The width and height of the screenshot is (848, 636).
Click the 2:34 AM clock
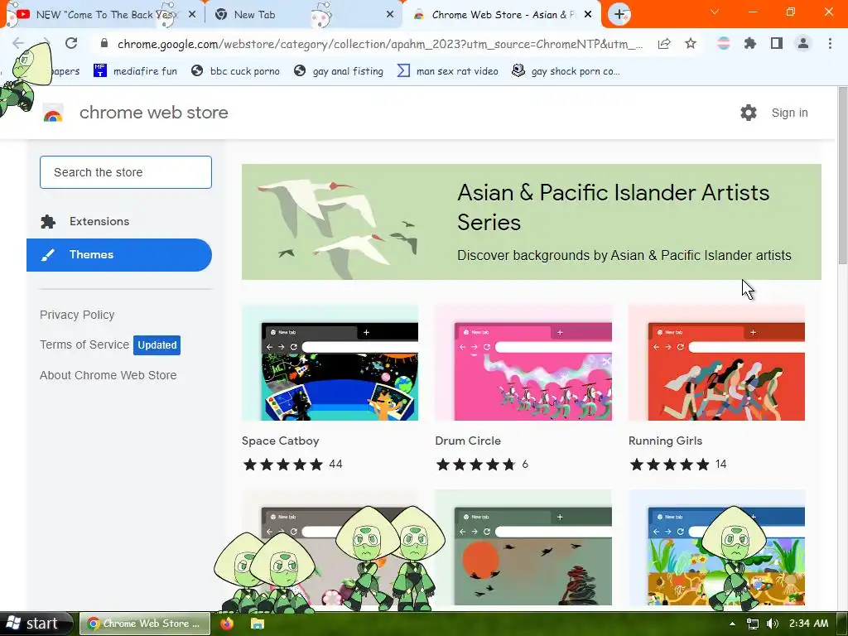808,624
